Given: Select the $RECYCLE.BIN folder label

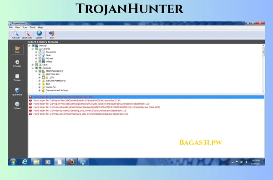Looking at the screenshot, I should click(53, 74).
